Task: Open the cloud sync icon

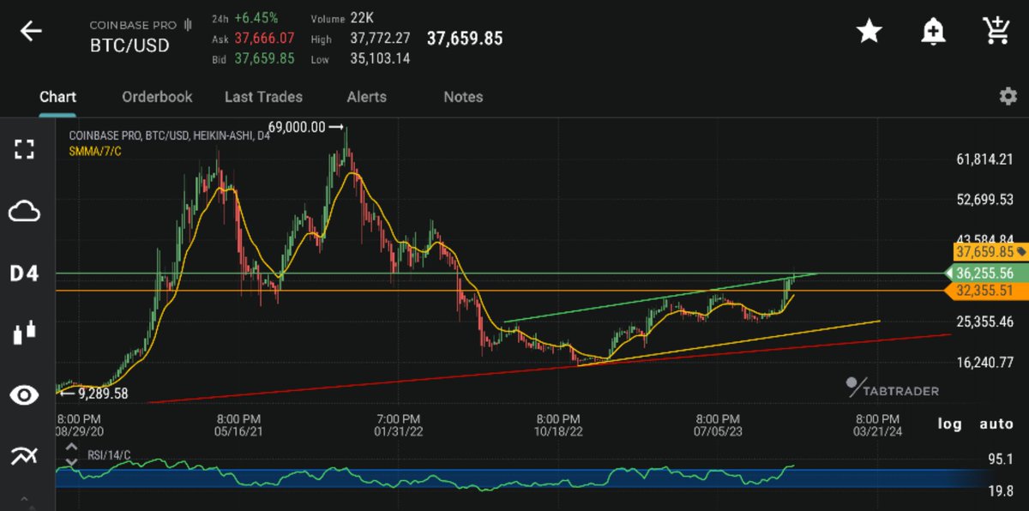Action: [24, 211]
